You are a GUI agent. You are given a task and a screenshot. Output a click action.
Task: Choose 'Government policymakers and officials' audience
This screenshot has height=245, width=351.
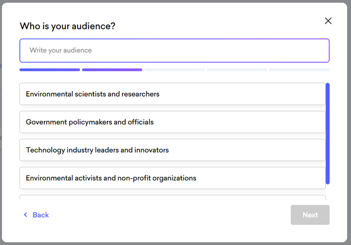172,122
